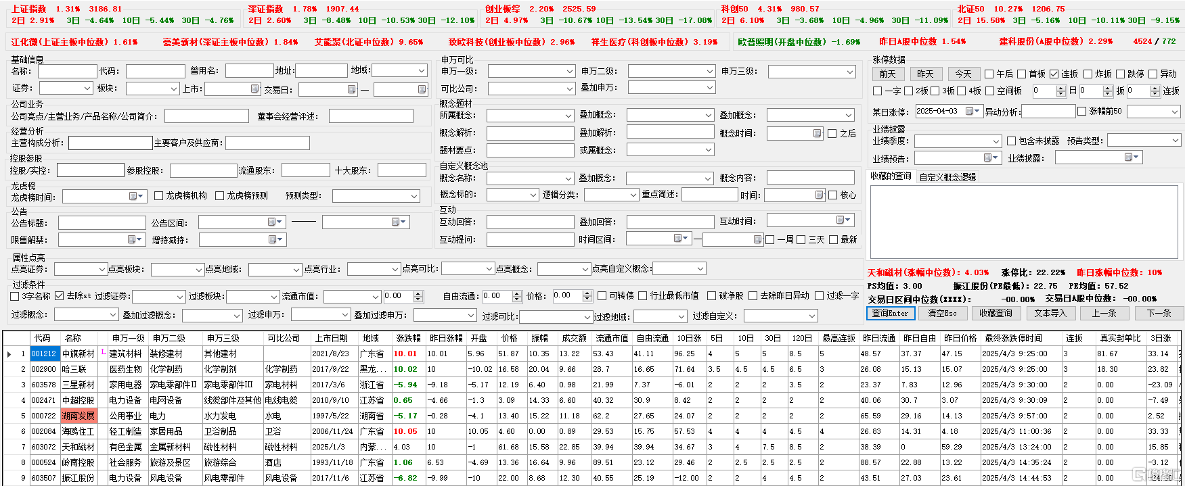The width and height of the screenshot is (1185, 486).
Task: Open calendar picker for 时间区间 end
Action: click(x=757, y=239)
